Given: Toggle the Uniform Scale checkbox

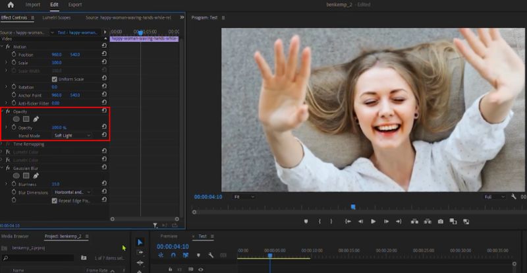Looking at the screenshot, I should click(55, 78).
